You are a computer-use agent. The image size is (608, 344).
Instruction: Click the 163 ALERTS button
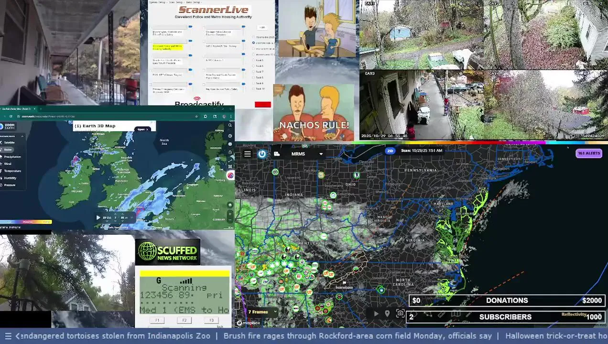(588, 153)
